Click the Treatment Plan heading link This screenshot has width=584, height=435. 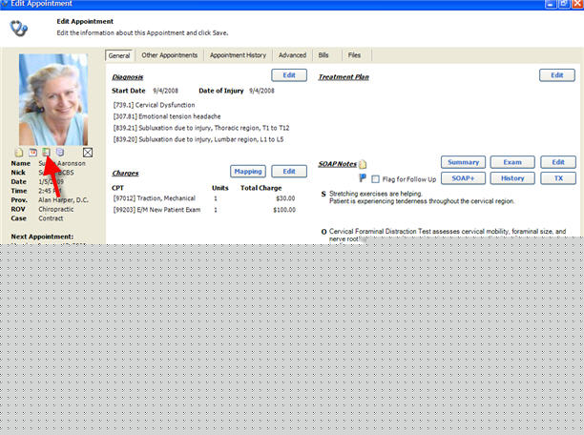(344, 77)
